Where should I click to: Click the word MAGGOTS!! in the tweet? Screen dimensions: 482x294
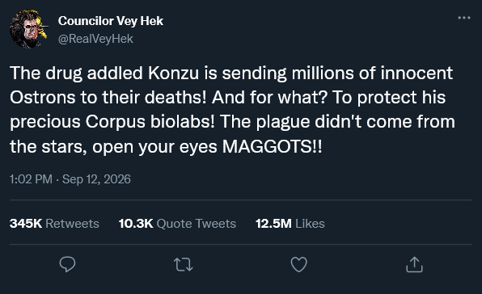click(273, 146)
